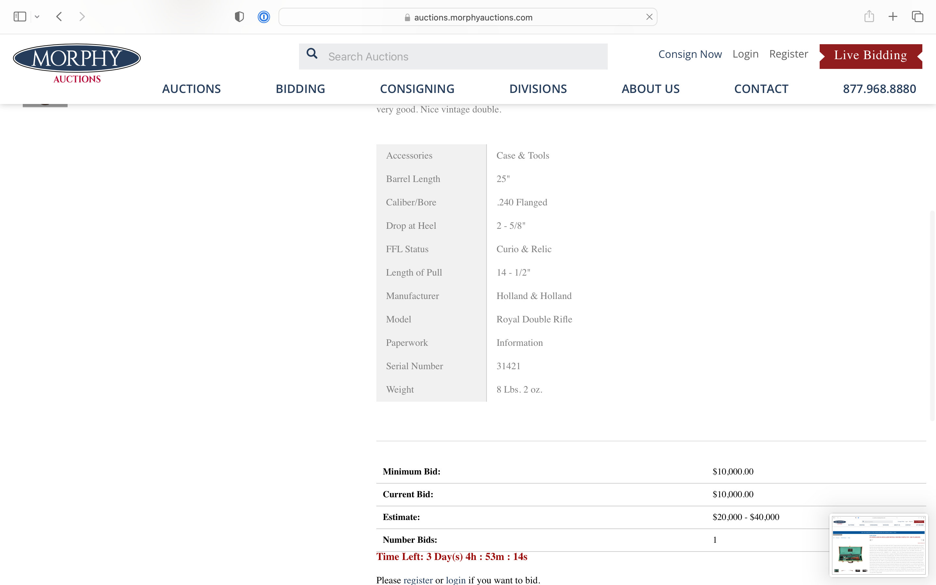Viewport: 936px width, 585px height.
Task: Click the login link in bid prompt
Action: (x=456, y=580)
